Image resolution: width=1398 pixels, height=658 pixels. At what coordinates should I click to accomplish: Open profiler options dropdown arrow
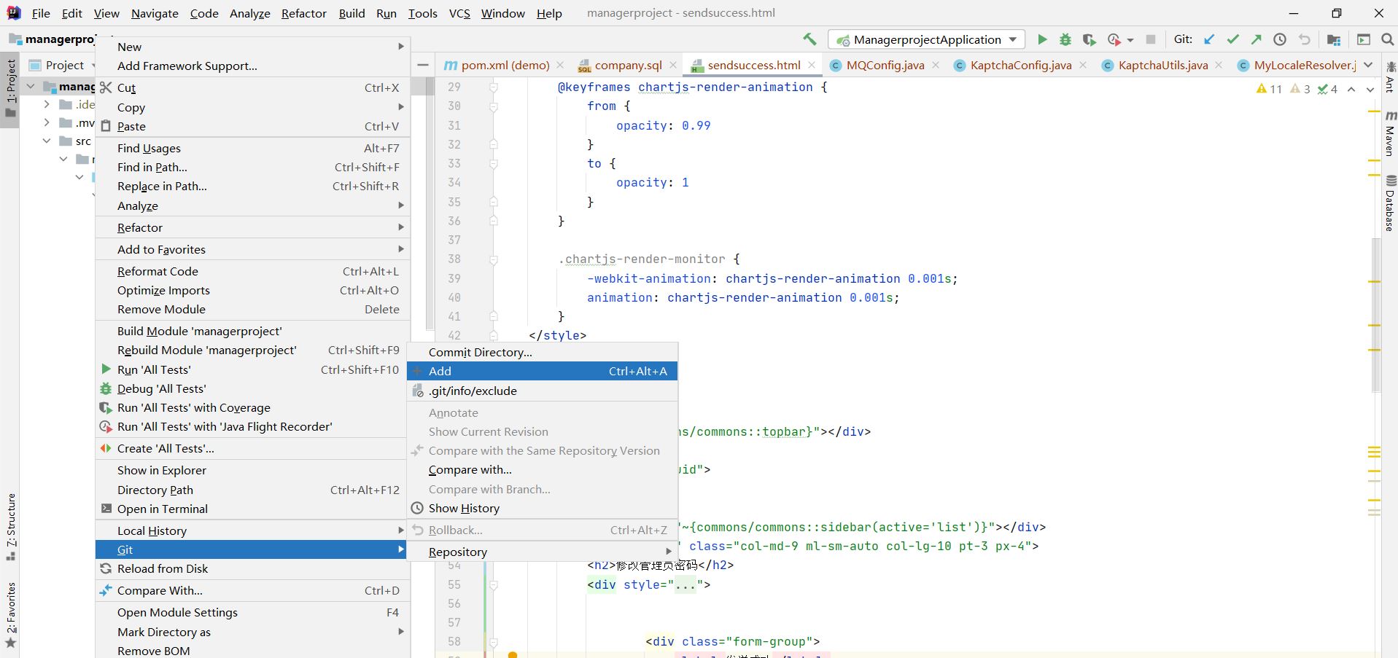tap(1130, 40)
